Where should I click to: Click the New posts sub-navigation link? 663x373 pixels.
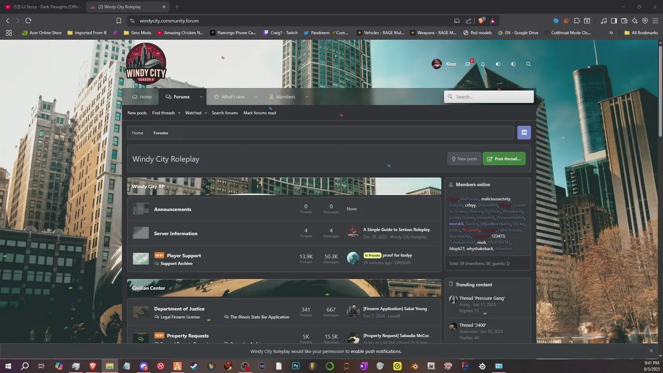coord(137,113)
